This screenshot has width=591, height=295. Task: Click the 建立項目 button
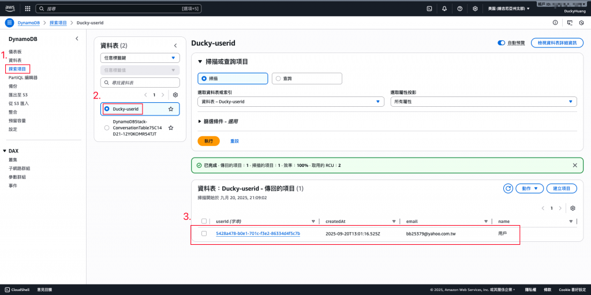click(x=562, y=188)
